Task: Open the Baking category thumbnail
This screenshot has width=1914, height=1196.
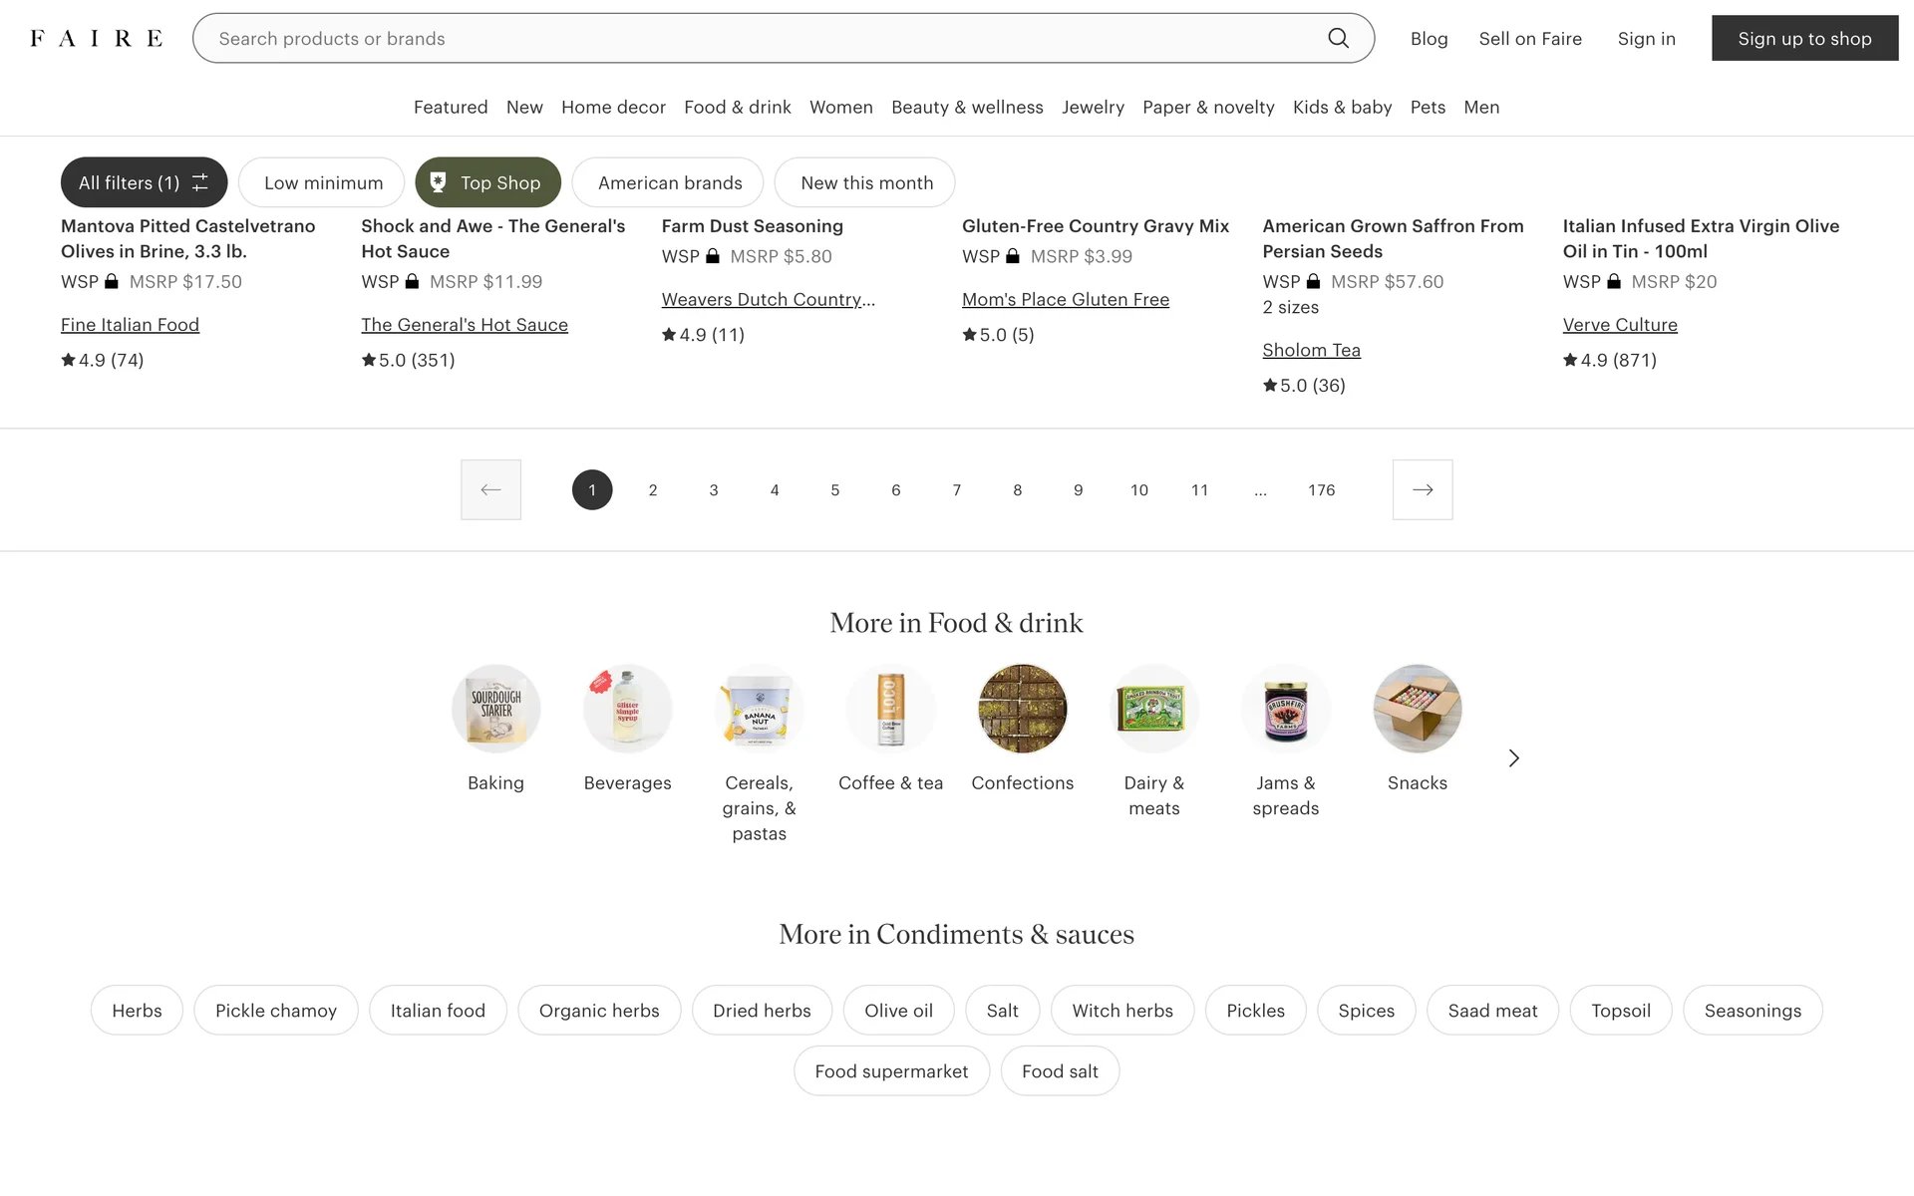Action: coord(495,709)
